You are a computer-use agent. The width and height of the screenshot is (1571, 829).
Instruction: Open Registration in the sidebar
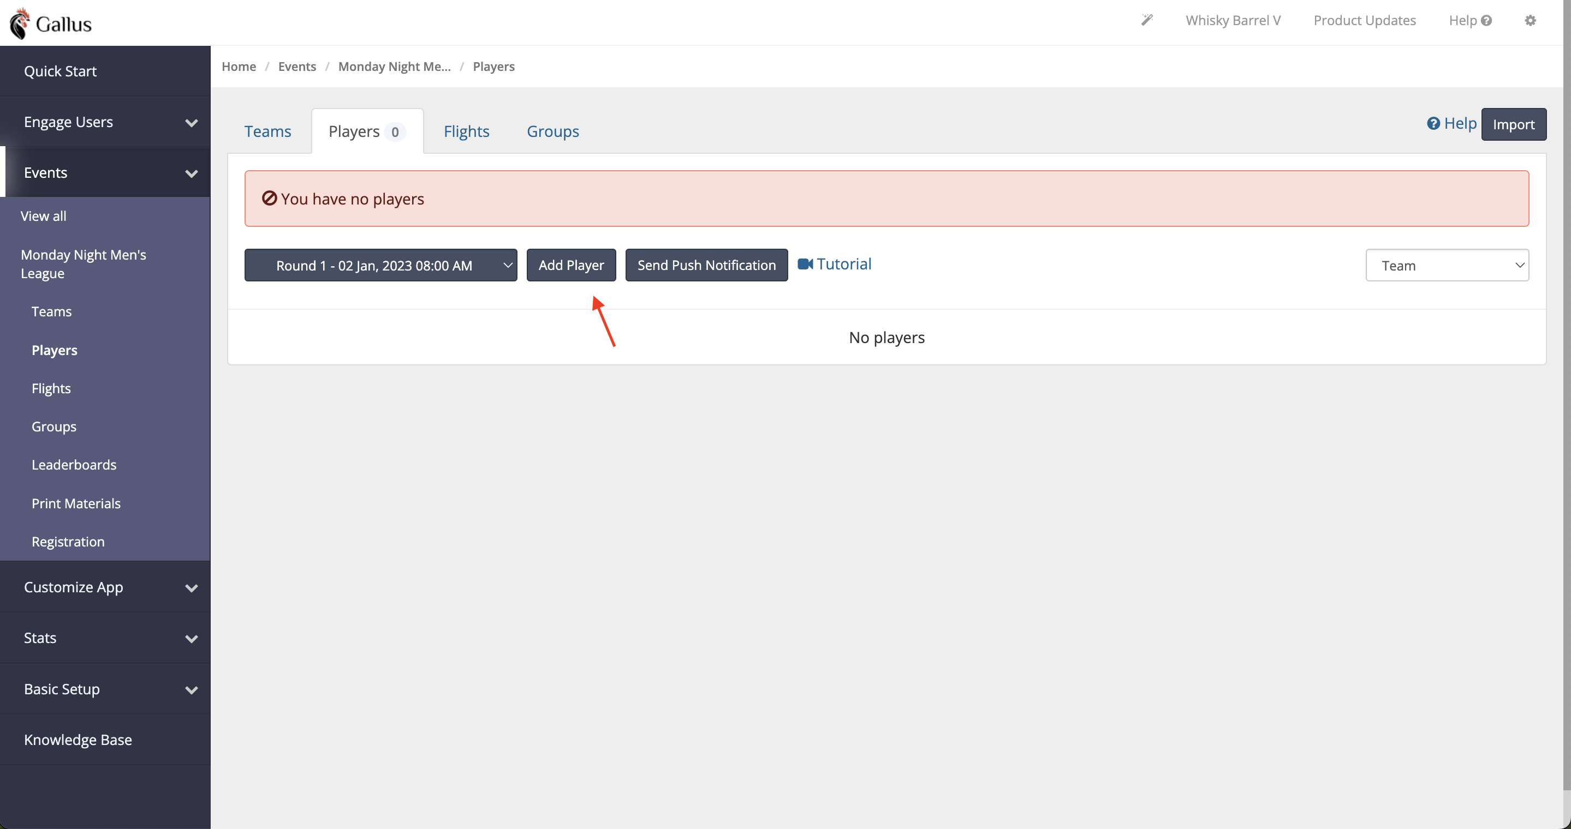click(x=68, y=542)
